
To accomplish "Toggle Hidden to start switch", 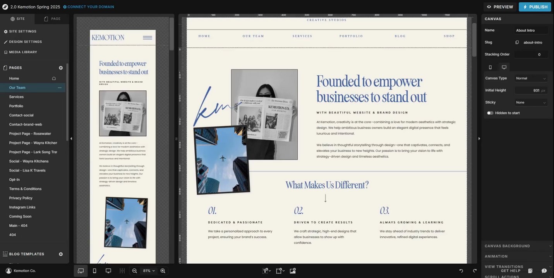I will coord(490,113).
